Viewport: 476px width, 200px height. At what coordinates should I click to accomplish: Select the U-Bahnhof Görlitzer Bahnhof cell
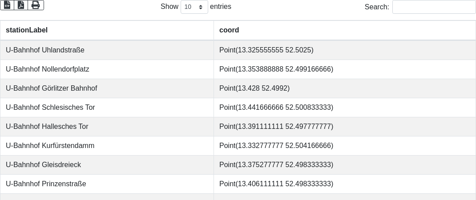[51, 88]
